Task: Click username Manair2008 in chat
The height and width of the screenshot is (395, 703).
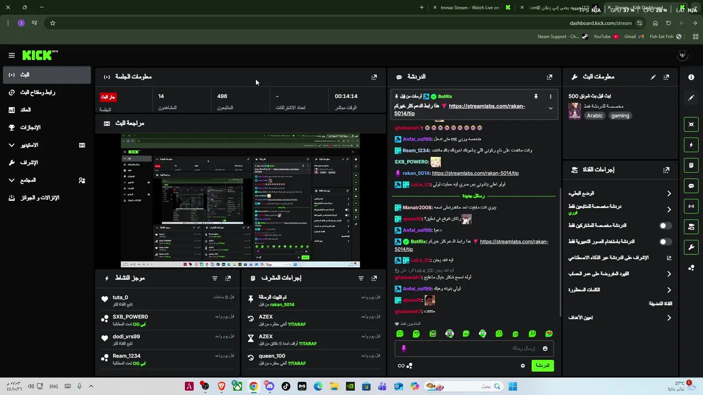Action: (x=417, y=208)
